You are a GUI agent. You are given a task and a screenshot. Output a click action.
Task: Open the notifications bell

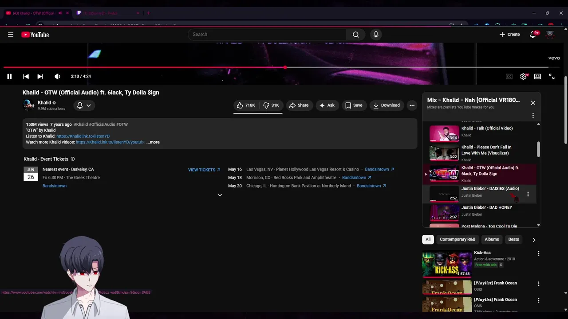click(533, 35)
